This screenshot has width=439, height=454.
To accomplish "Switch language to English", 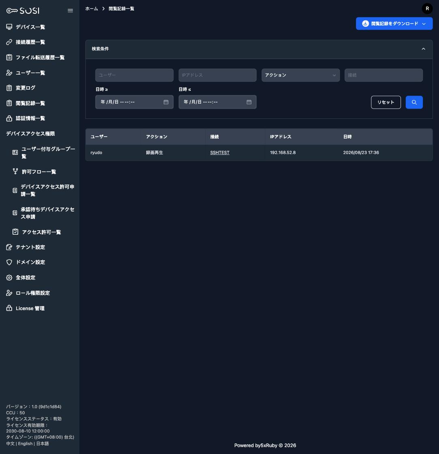I will 26,443.
